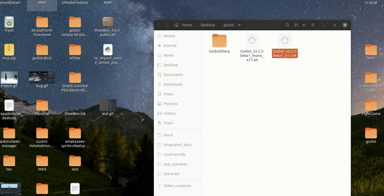Viewport: 384px width, 196px height.
Task: Click ShoeBox.lnk label on desktop
Action: click(x=75, y=114)
